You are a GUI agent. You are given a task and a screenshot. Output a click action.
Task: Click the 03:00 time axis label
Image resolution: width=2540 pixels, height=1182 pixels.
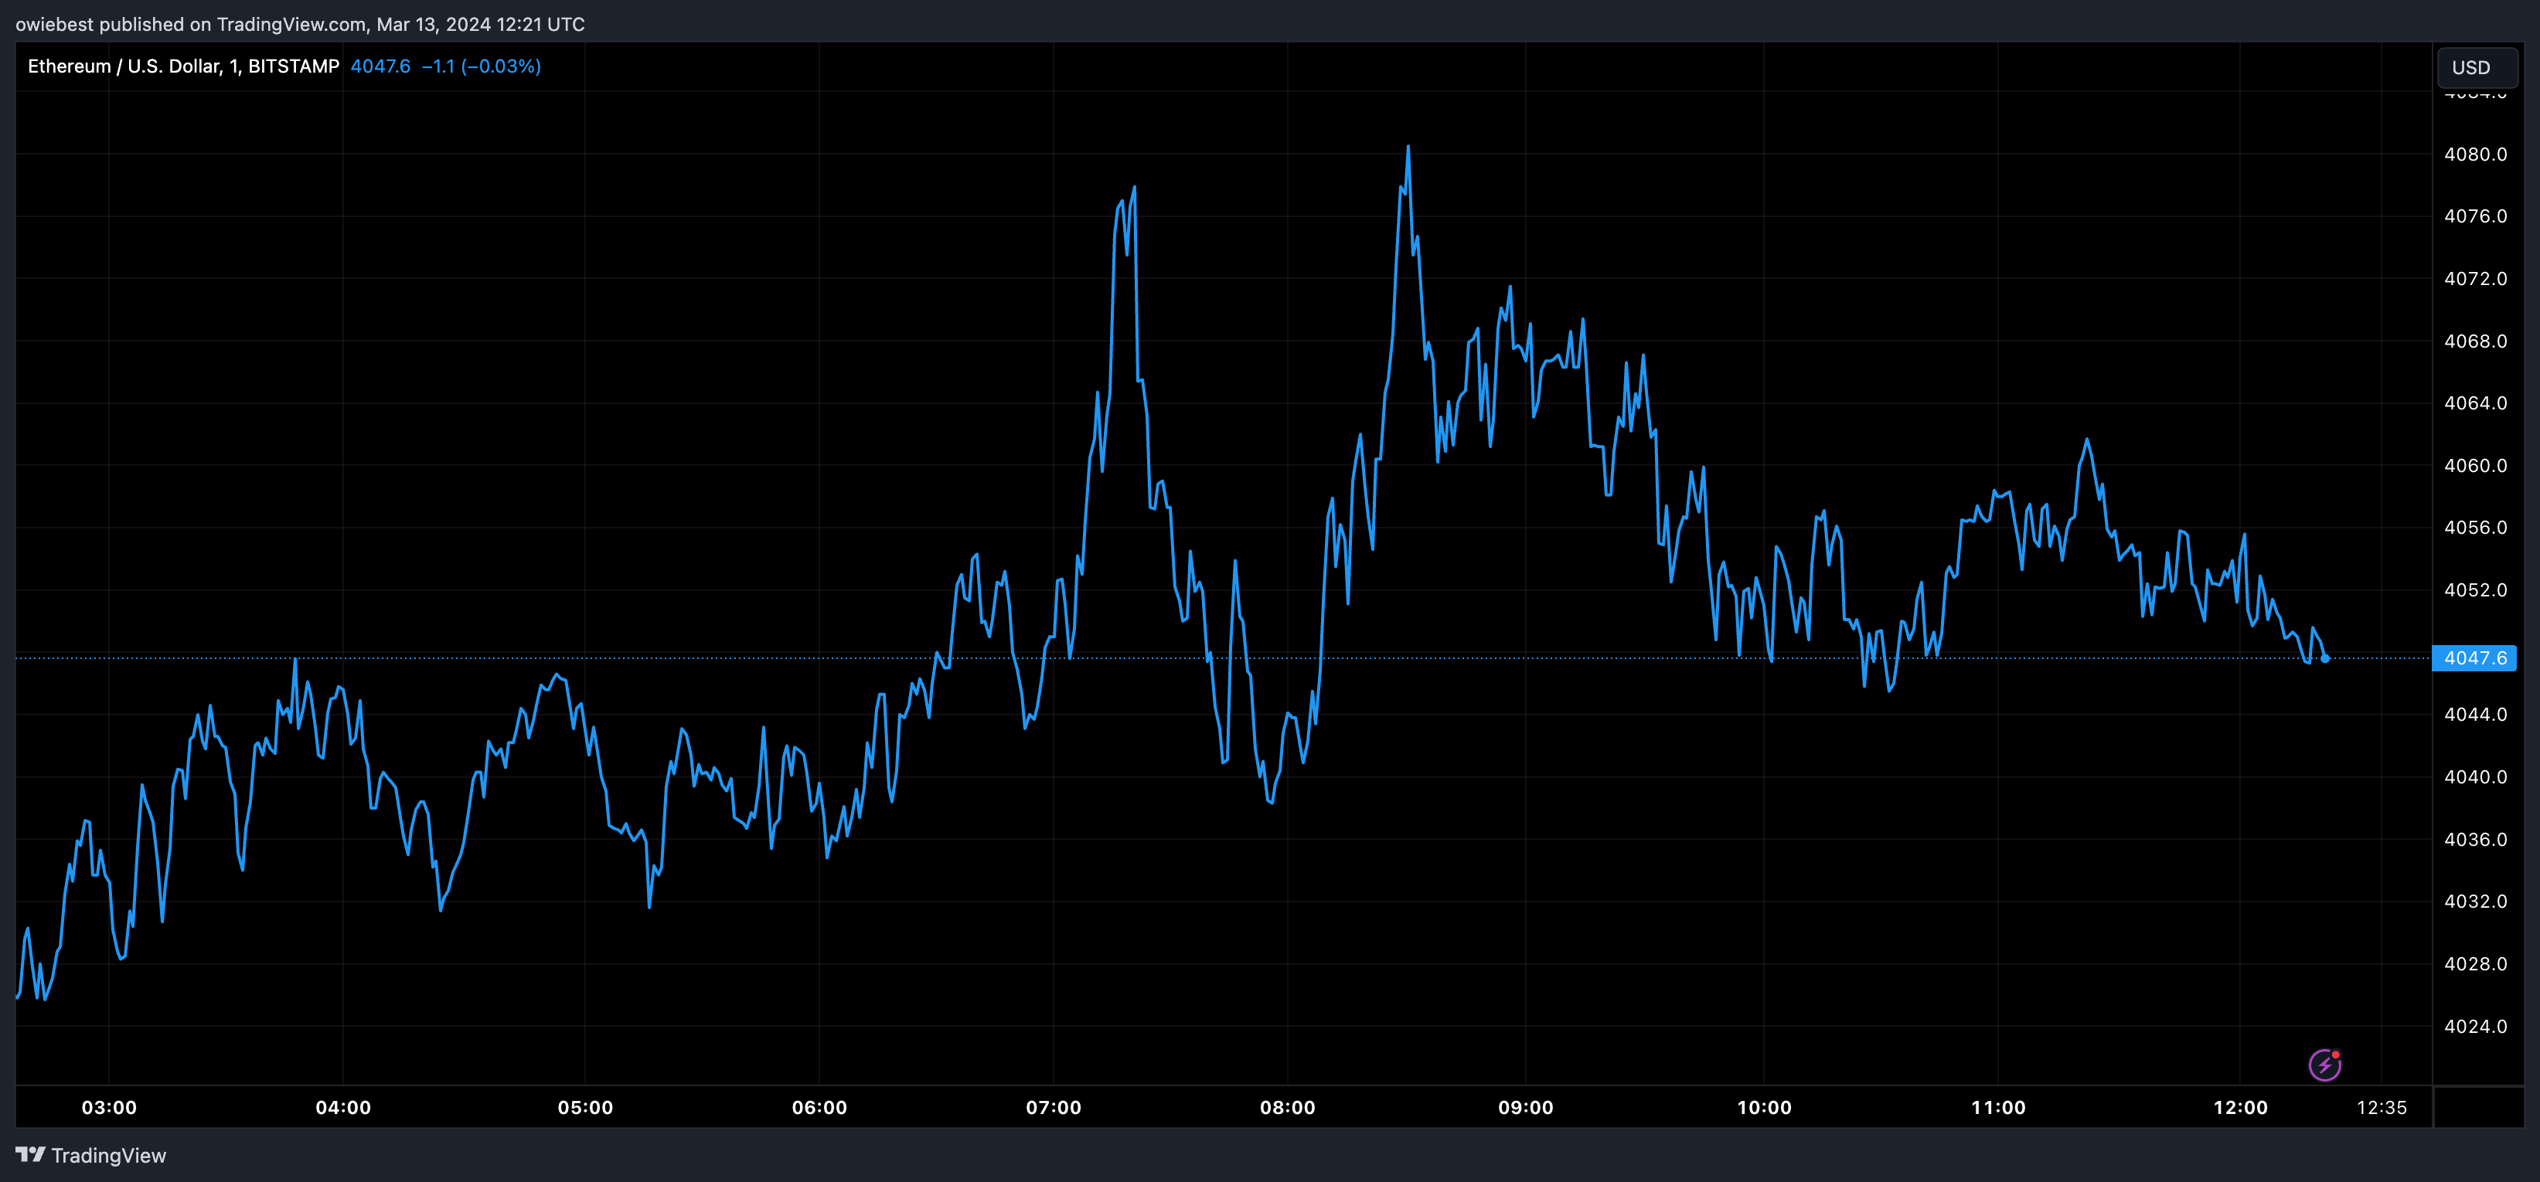[x=110, y=1107]
